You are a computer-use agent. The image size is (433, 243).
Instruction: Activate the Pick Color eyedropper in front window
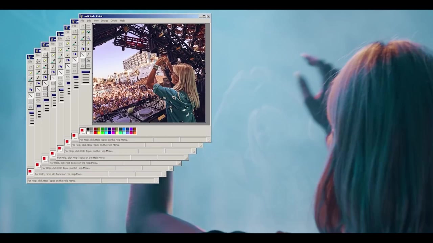tap(83, 38)
